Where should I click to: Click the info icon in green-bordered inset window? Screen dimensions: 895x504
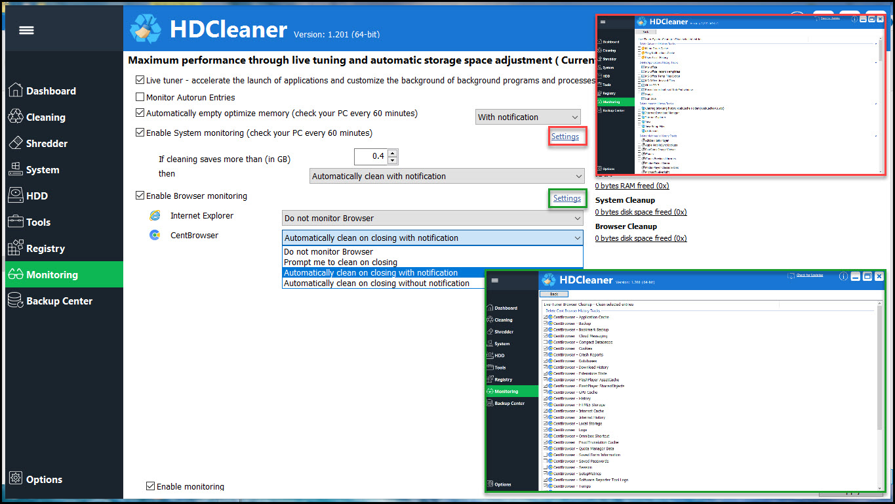(x=844, y=277)
